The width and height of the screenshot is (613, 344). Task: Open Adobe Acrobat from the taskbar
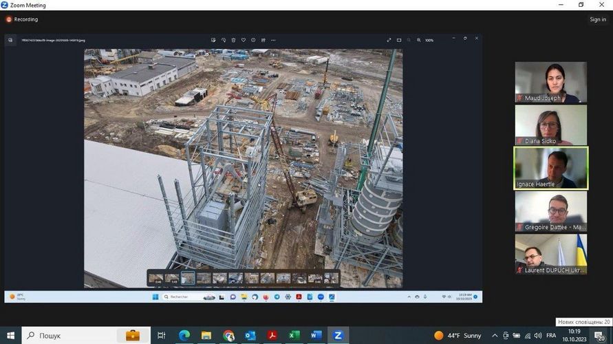point(272,336)
